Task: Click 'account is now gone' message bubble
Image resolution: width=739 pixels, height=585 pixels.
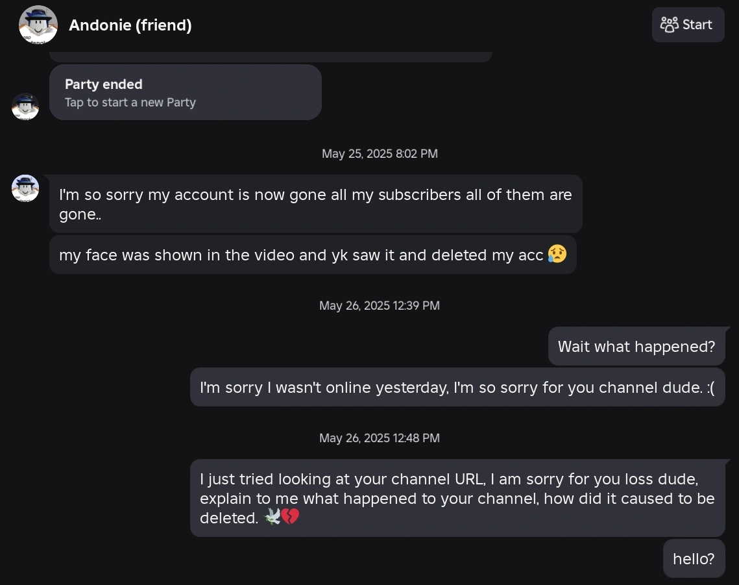Action: coord(315,205)
